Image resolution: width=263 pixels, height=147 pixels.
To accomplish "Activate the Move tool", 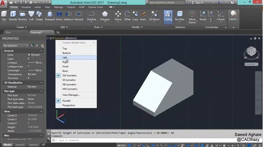I will point(118,16).
